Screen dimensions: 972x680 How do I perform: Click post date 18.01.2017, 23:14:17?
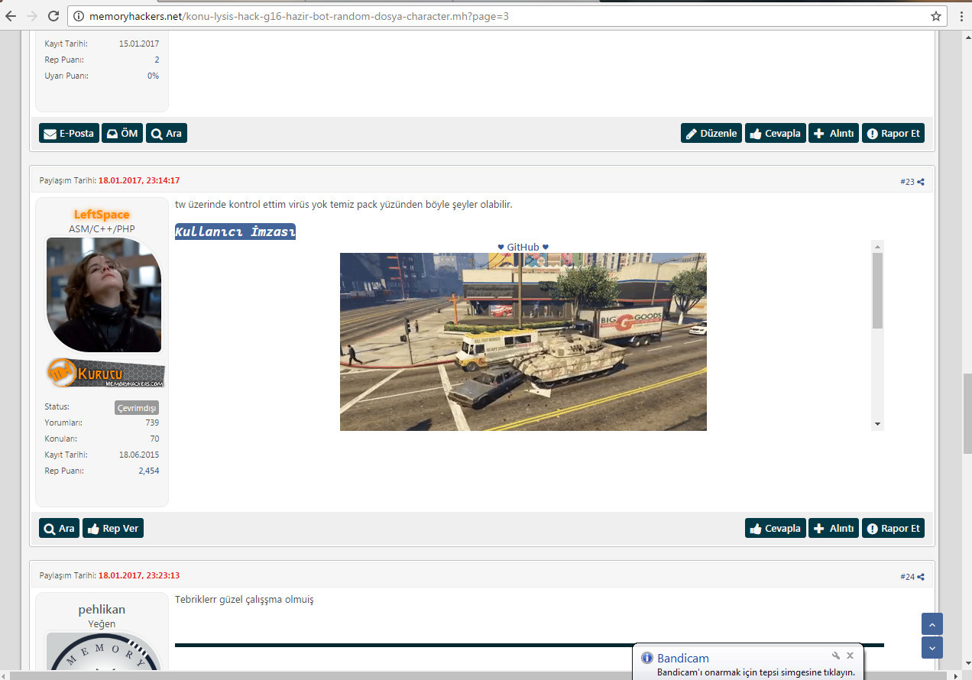pyautogui.click(x=139, y=180)
